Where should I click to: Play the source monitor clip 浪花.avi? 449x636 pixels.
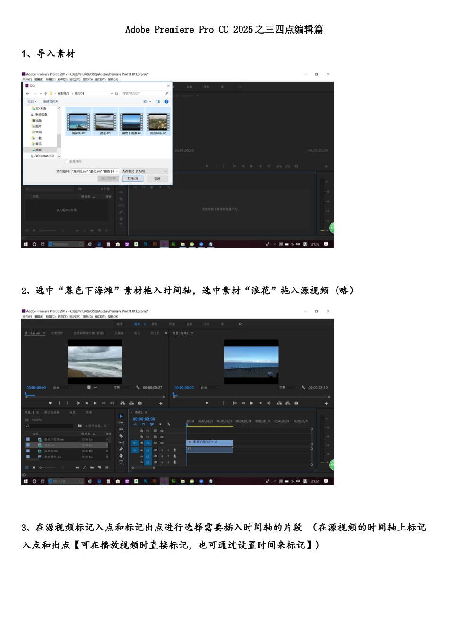95,403
